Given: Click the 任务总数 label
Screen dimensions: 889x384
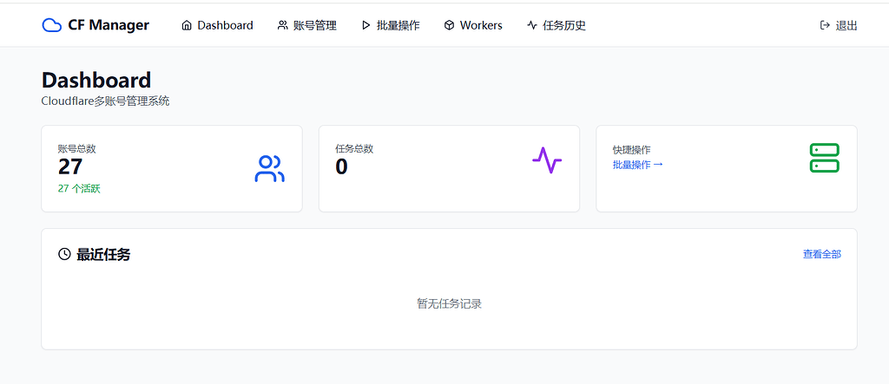Looking at the screenshot, I should tap(354, 149).
